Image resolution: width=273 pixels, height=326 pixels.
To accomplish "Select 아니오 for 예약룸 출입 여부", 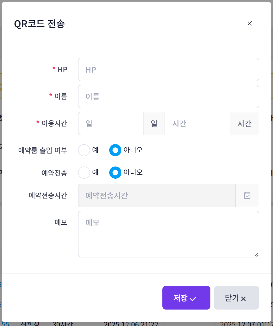I will 115,150.
